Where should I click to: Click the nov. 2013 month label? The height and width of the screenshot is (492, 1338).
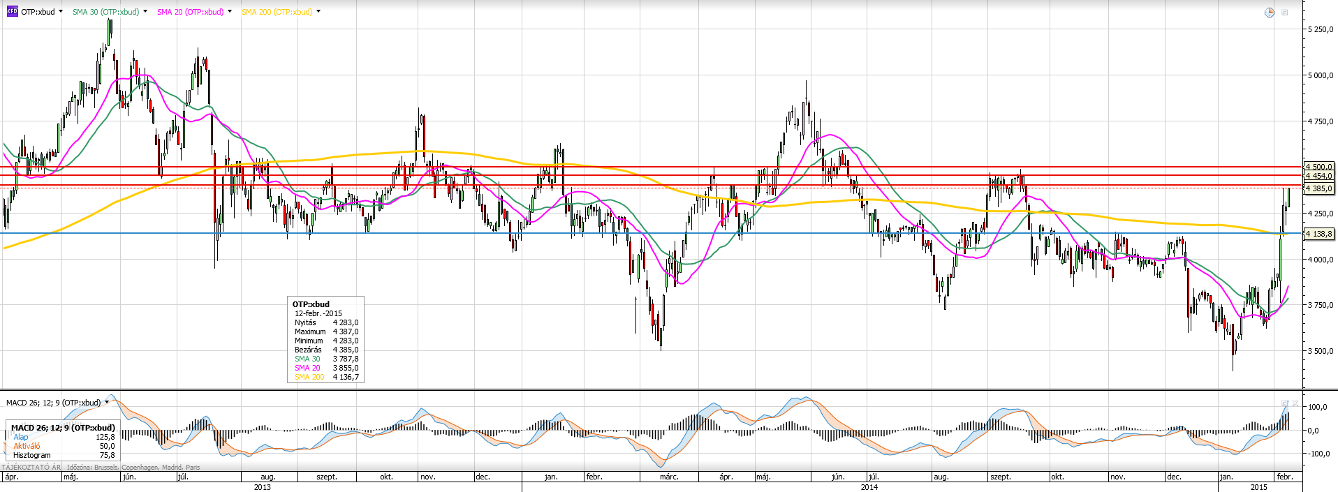point(428,477)
